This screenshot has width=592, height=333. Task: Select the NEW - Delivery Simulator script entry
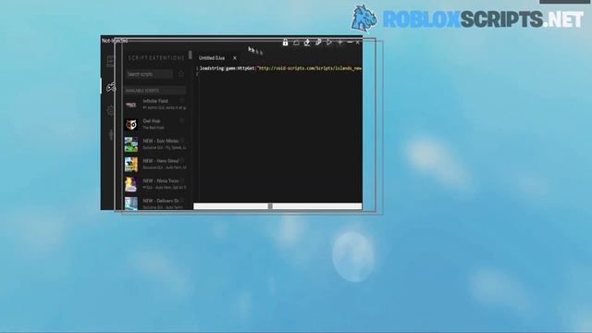(155, 203)
